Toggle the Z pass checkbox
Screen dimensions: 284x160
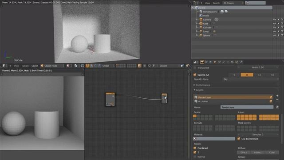pos(195,152)
